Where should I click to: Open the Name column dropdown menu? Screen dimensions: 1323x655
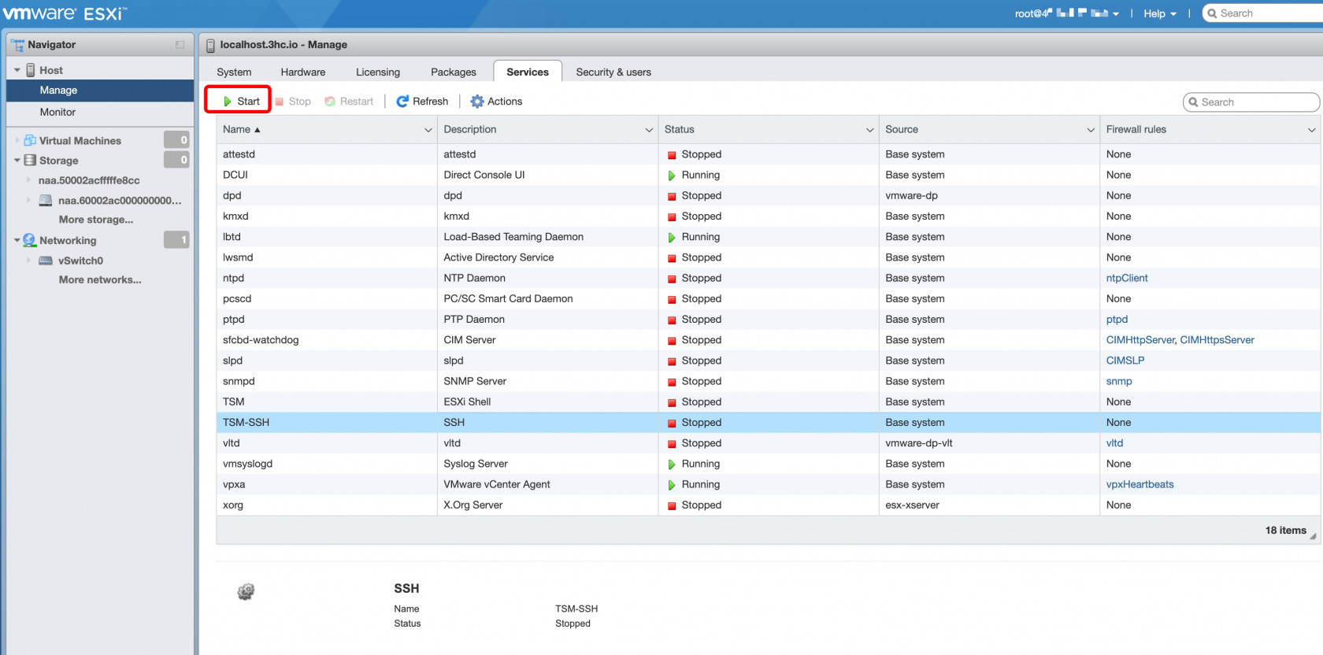[x=428, y=130]
